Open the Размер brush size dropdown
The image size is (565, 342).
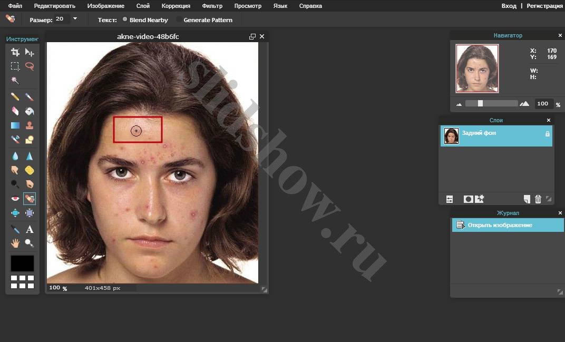tap(75, 19)
